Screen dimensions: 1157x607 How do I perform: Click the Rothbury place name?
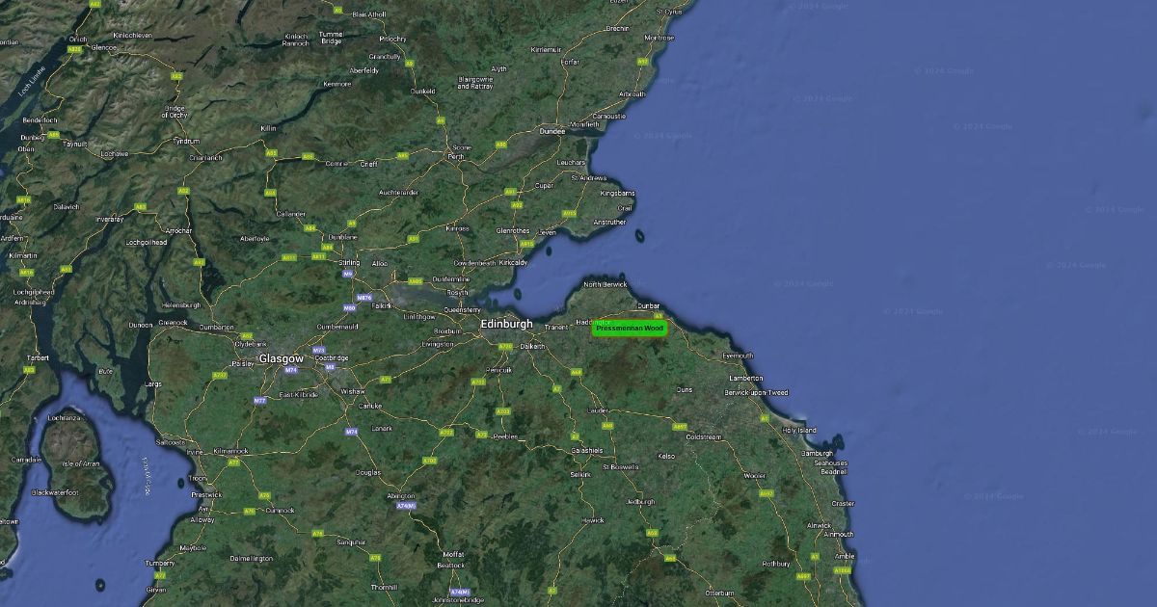click(x=776, y=564)
